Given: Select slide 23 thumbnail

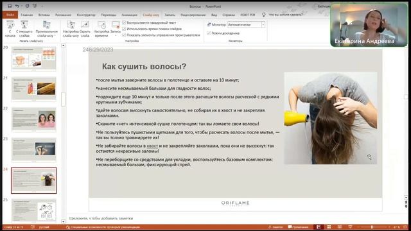Looking at the screenshot, I should point(34,150).
